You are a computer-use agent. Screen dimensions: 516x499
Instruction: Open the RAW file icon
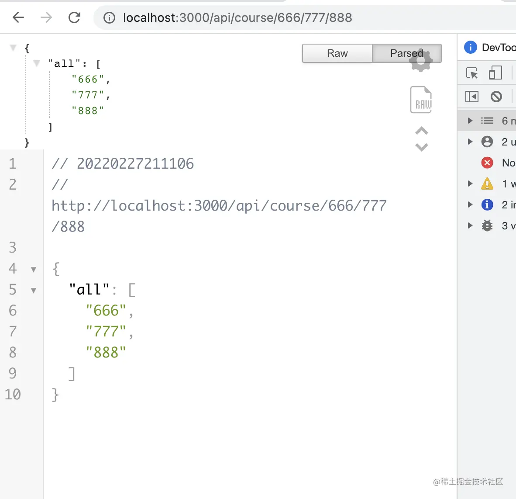[421, 100]
